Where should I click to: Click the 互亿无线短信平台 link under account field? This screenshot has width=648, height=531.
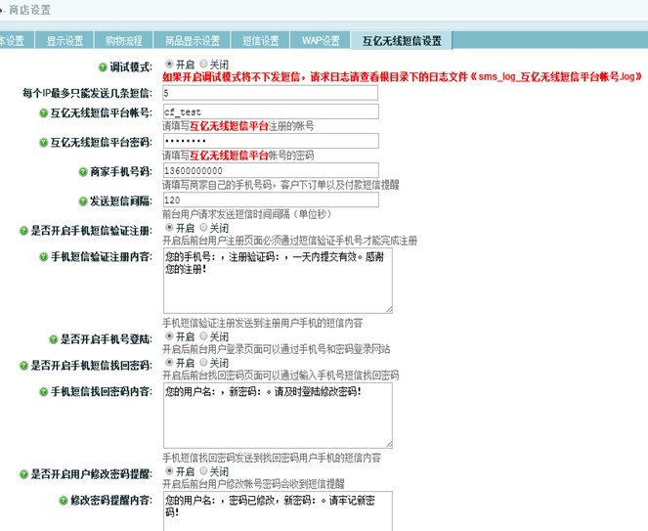229,126
